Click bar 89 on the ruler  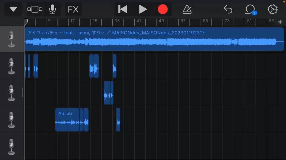pyautogui.click(x=271, y=21)
